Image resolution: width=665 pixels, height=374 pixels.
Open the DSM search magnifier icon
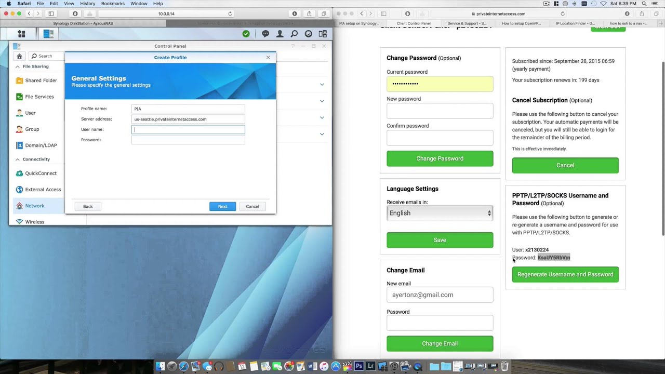click(294, 34)
